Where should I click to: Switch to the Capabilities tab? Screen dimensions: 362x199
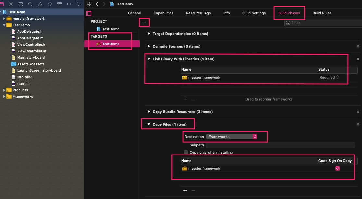[163, 13]
